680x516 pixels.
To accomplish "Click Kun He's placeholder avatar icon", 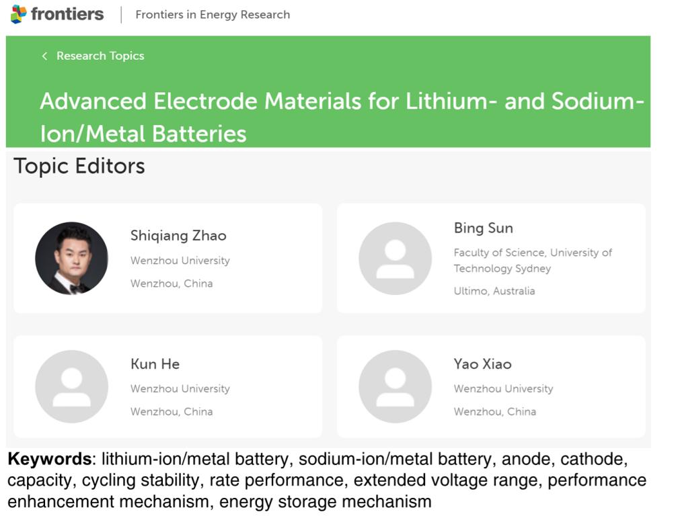I will [x=71, y=386].
